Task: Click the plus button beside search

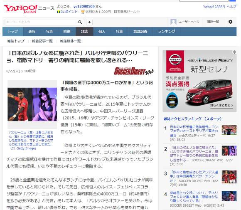Action: (x=89, y=22)
